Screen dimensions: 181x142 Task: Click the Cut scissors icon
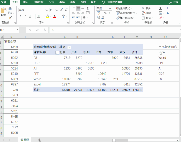coord(10,8)
